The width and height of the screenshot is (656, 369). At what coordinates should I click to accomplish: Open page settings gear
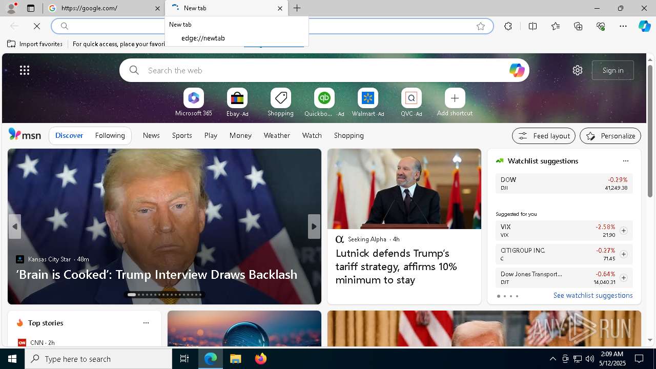click(x=578, y=70)
